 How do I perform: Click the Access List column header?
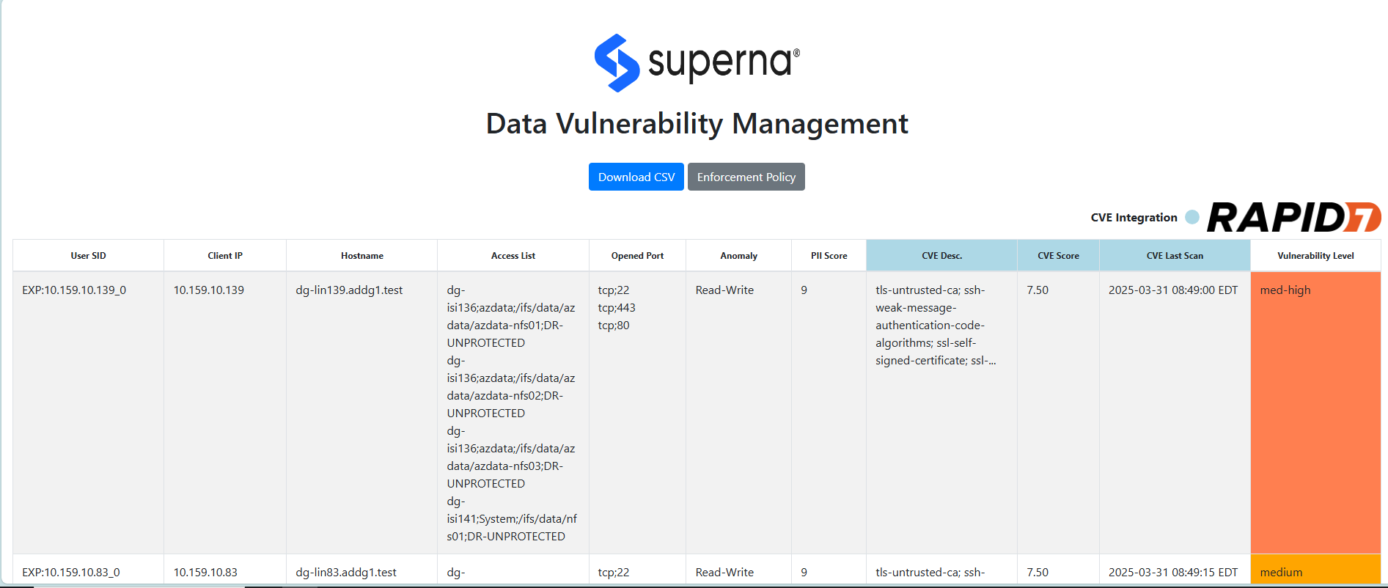(x=513, y=256)
